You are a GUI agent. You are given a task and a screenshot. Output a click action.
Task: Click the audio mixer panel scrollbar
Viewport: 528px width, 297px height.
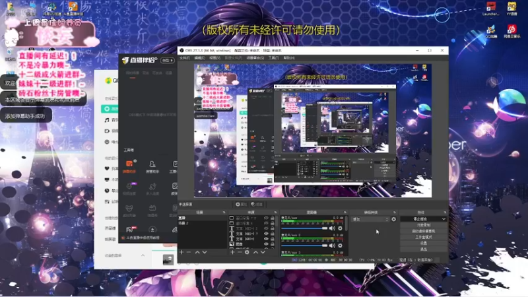[x=346, y=224]
